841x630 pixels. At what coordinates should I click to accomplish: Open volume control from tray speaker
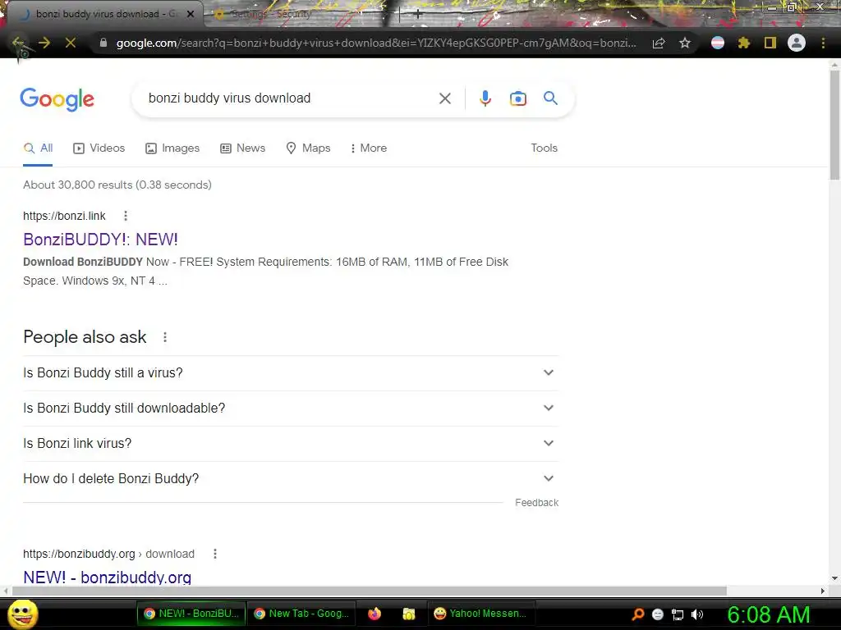pos(696,614)
